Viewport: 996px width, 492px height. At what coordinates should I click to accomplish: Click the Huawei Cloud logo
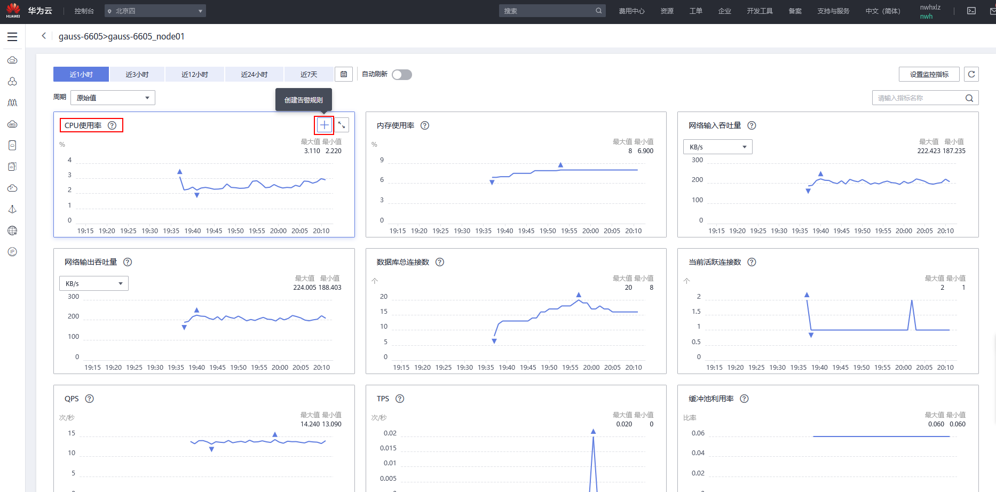pyautogui.click(x=13, y=11)
